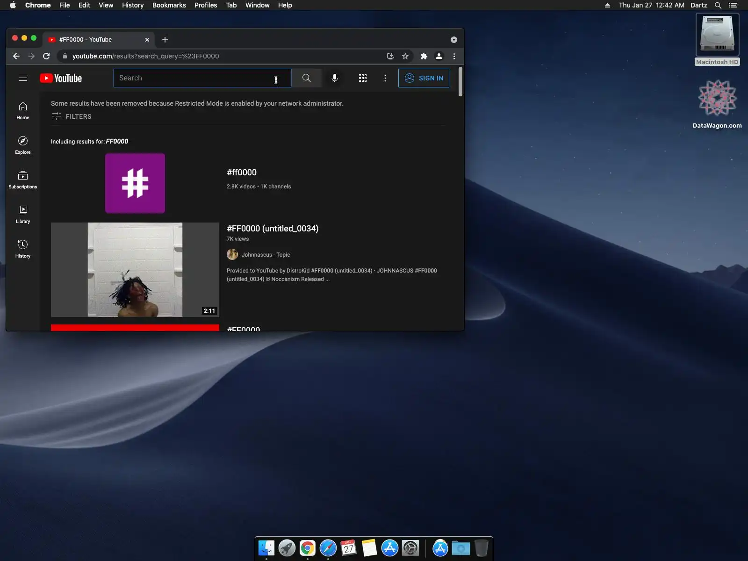View site information via the lock icon
The image size is (748, 561).
click(x=65, y=56)
